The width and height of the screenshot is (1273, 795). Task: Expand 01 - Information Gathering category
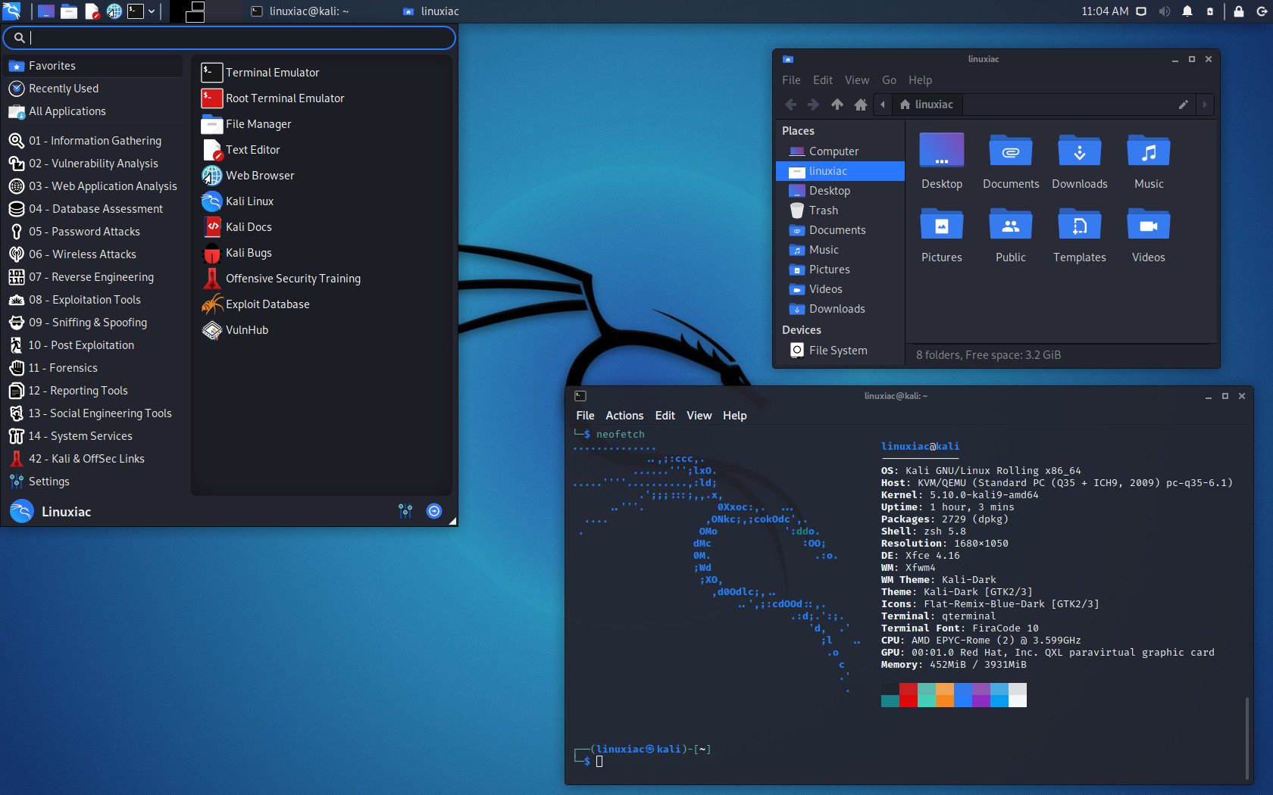coord(94,141)
